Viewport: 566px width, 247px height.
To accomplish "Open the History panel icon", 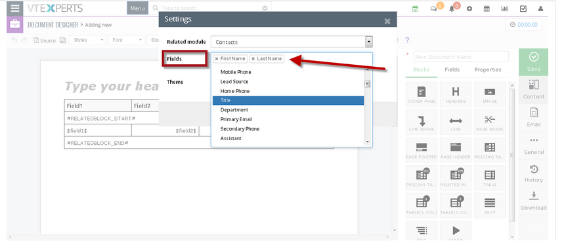I will pos(534,174).
